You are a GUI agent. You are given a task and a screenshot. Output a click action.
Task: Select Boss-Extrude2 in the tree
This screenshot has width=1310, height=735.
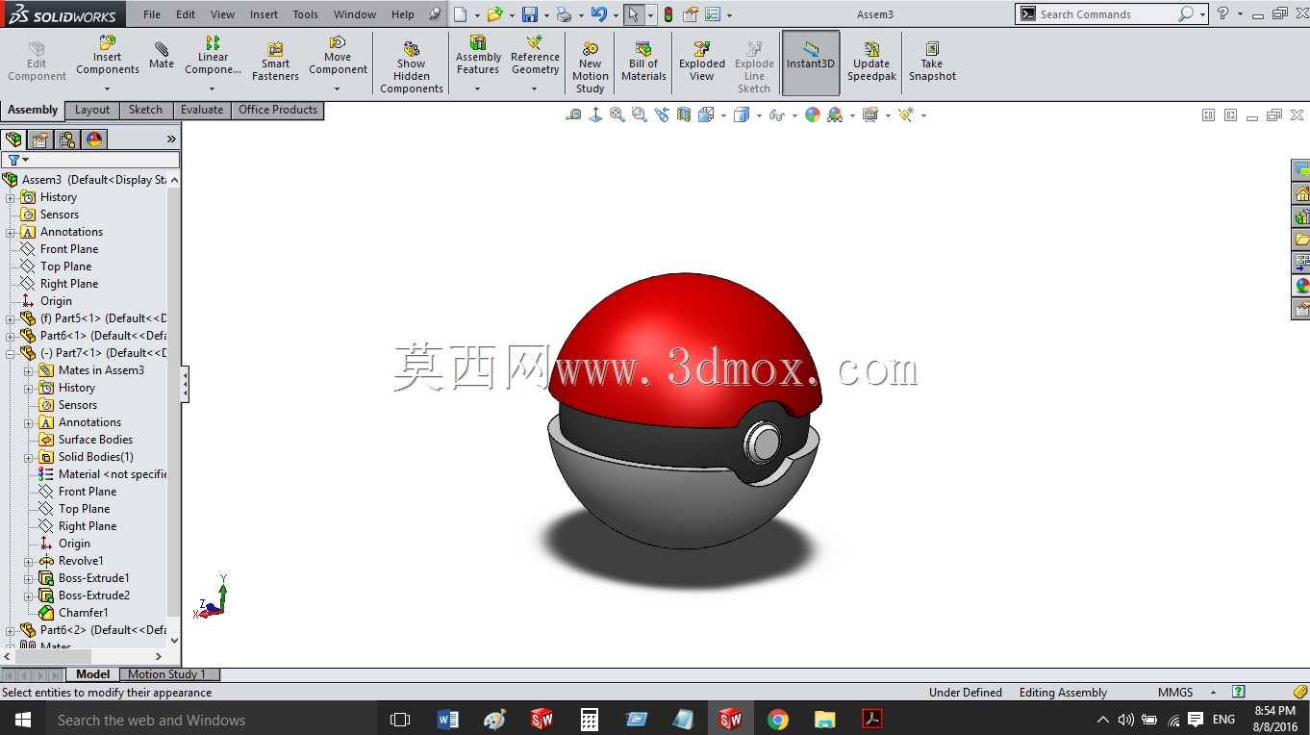coord(93,596)
